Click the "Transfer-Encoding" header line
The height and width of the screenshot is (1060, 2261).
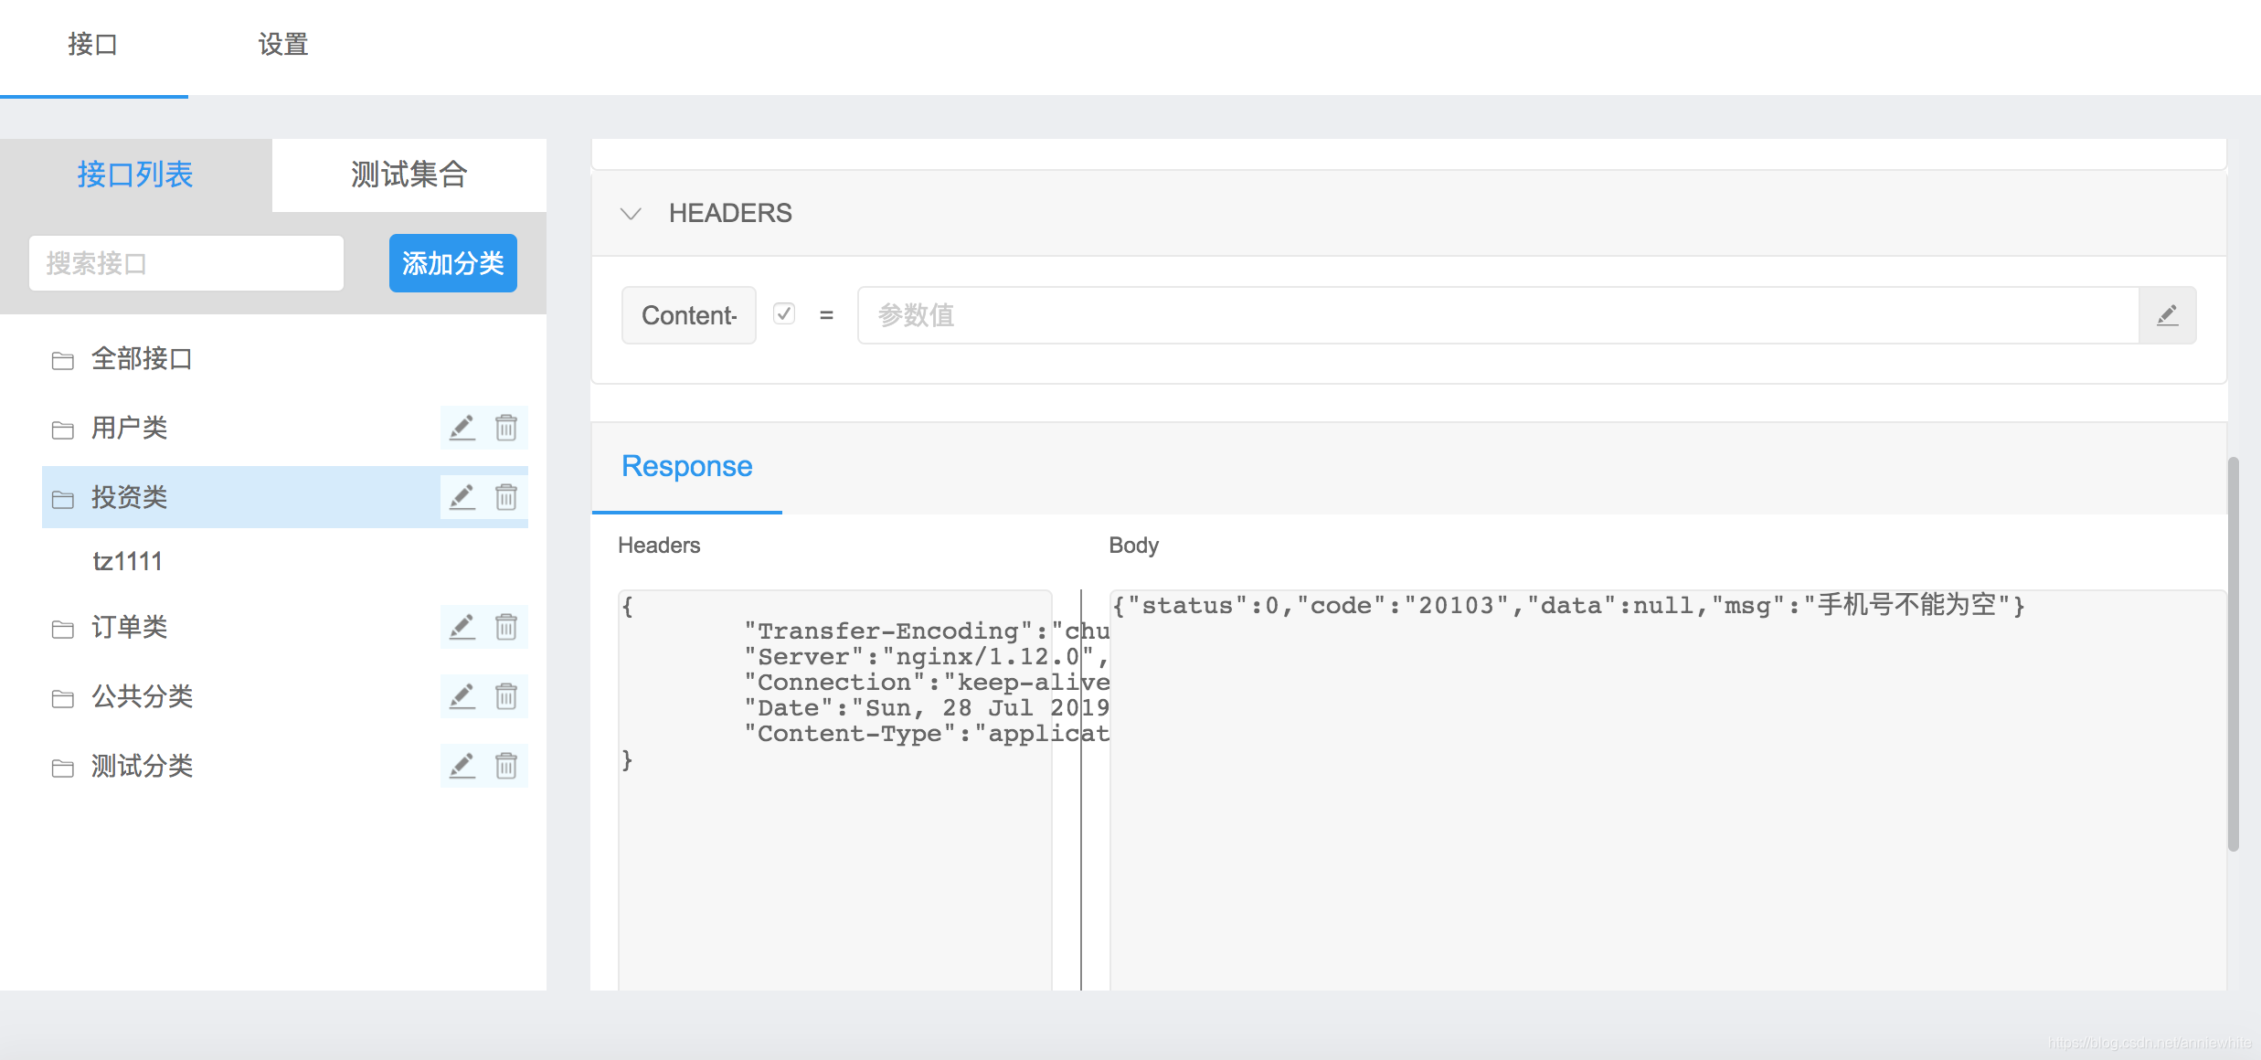[x=927, y=631]
